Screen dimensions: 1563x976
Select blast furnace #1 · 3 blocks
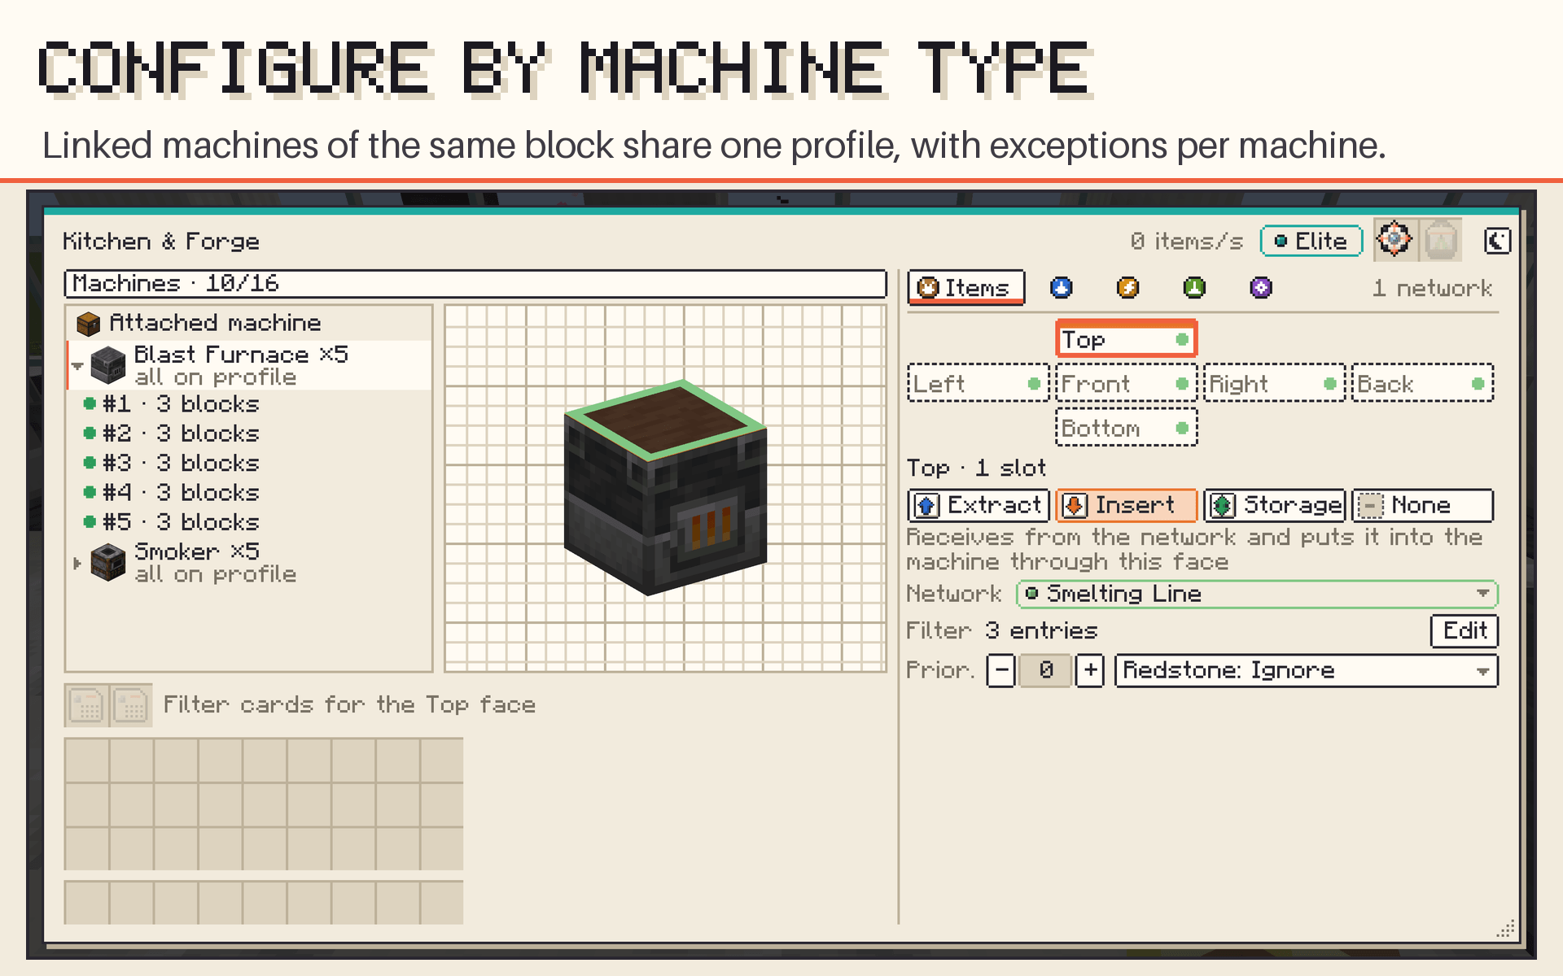click(x=249, y=404)
